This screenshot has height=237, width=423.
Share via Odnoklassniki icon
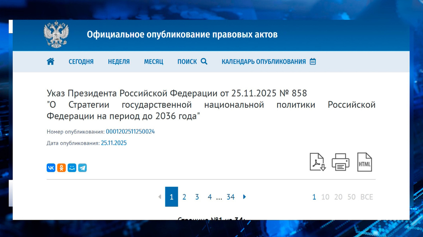click(61, 168)
